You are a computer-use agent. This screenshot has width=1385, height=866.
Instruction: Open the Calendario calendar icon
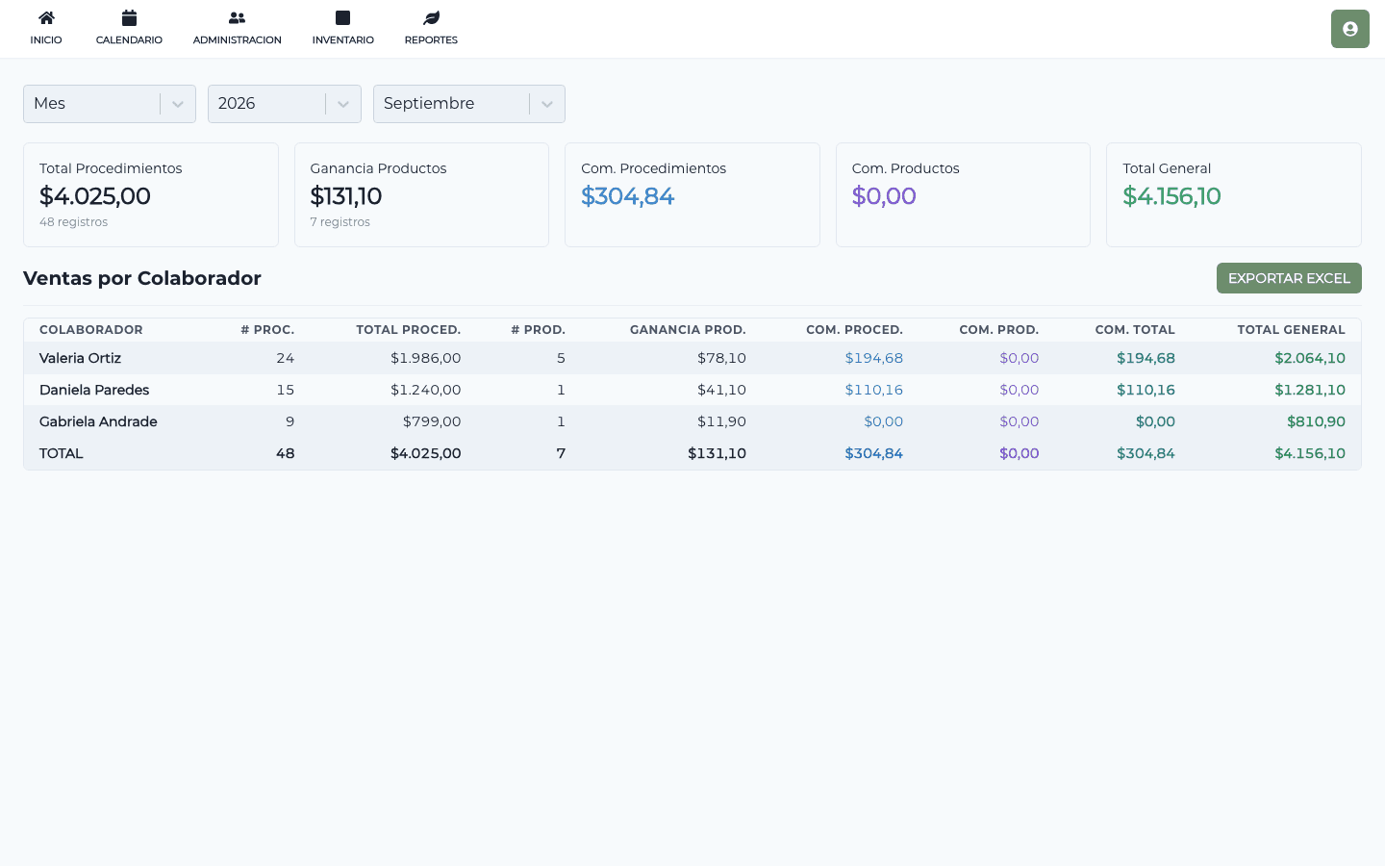point(129,17)
